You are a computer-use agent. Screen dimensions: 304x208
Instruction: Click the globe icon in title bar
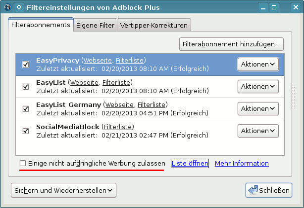coord(7,7)
